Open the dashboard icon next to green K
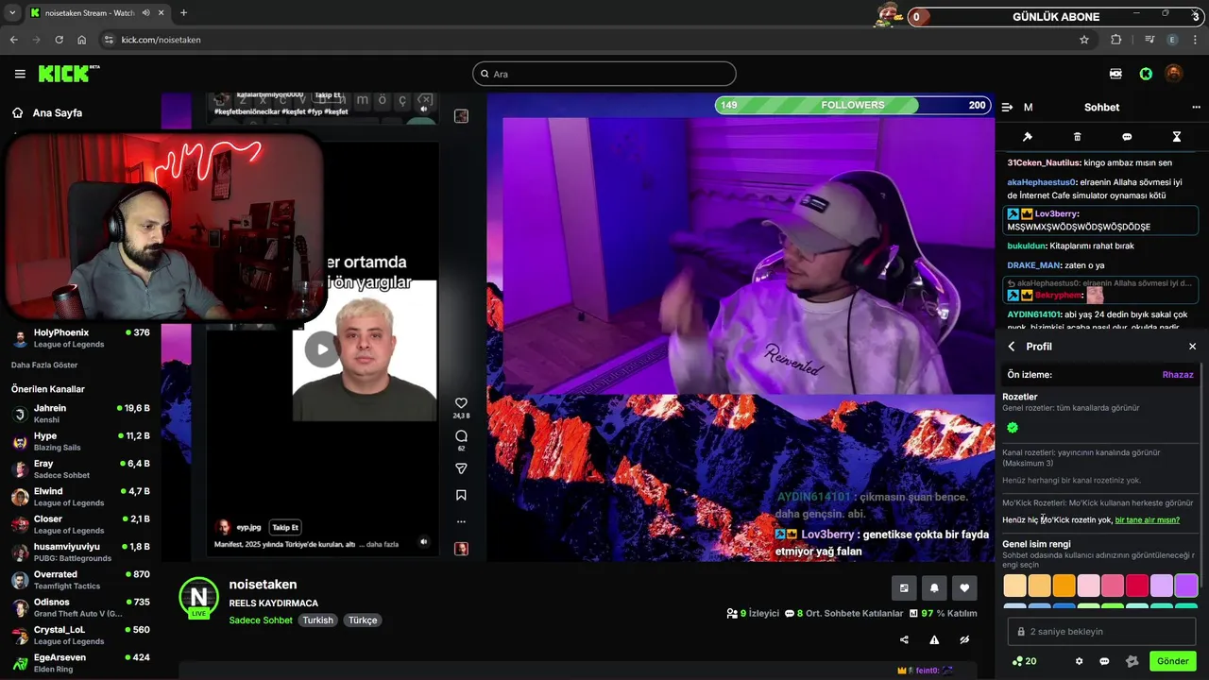Screen dimensions: 1209x680 (x=1115, y=74)
